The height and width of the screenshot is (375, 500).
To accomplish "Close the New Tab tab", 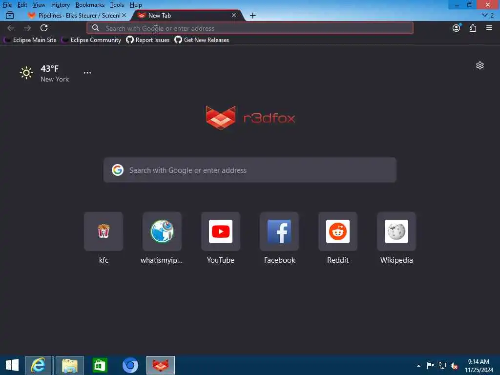I will [x=234, y=15].
